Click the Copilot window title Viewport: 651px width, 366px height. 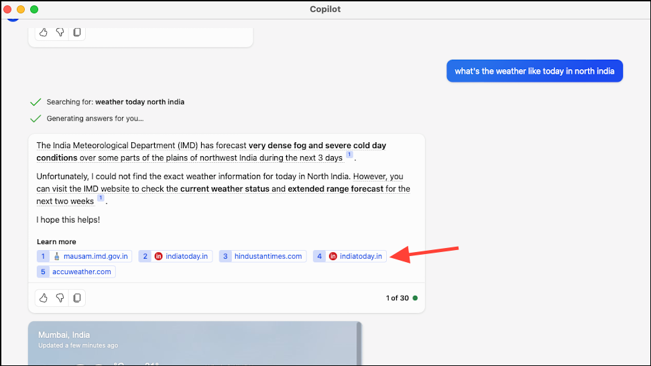point(325,9)
